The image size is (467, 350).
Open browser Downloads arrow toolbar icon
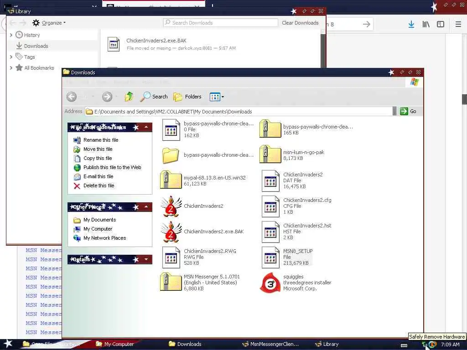[x=411, y=24]
